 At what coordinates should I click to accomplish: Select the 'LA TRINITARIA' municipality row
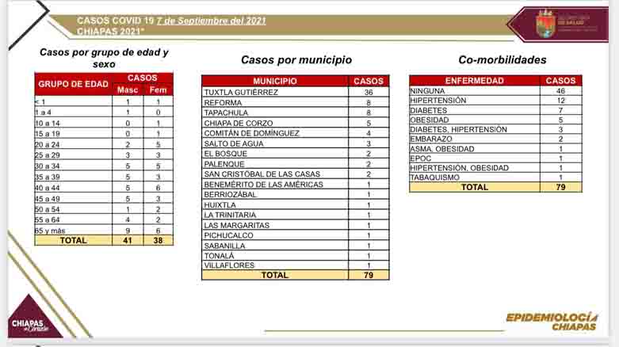tap(296, 215)
